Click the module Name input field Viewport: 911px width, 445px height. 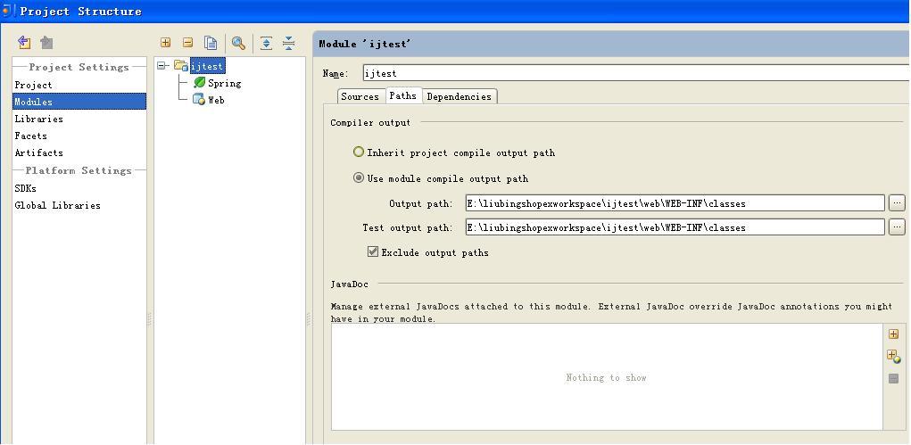click(x=625, y=73)
